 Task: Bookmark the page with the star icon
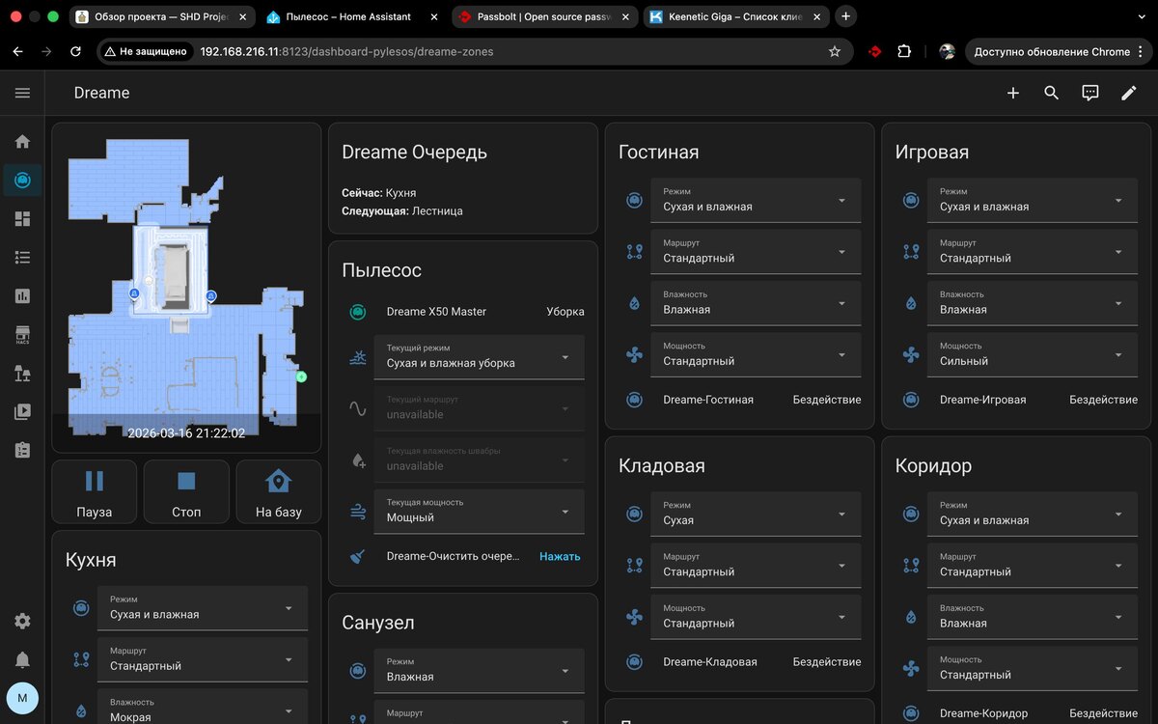coord(835,51)
